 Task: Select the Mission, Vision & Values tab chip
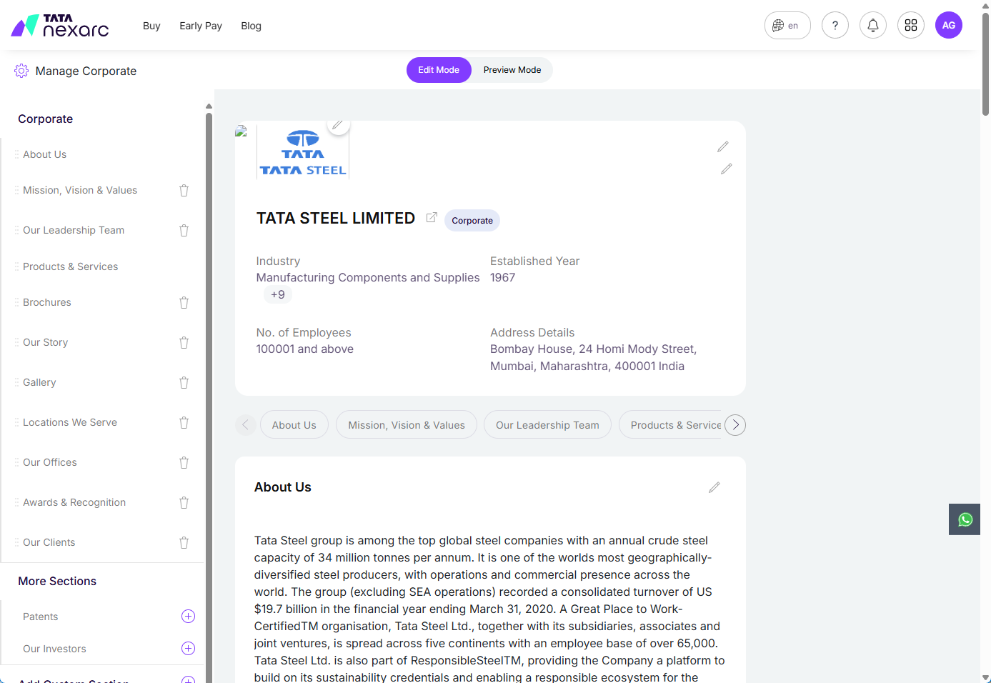407,425
